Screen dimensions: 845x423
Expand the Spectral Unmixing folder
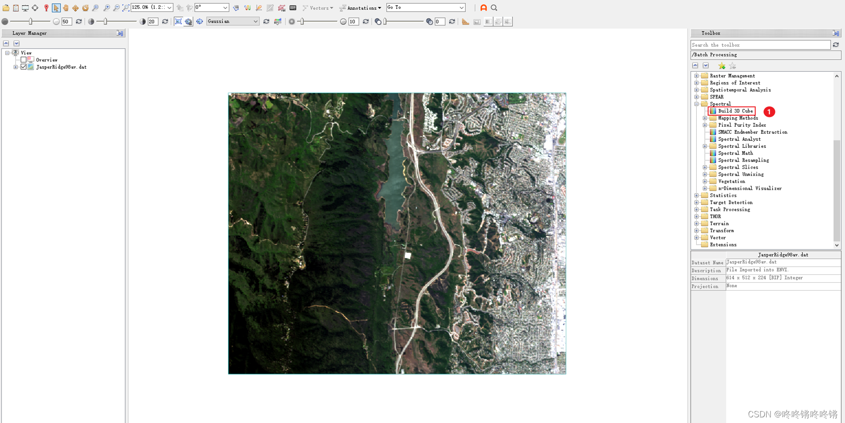pos(705,174)
